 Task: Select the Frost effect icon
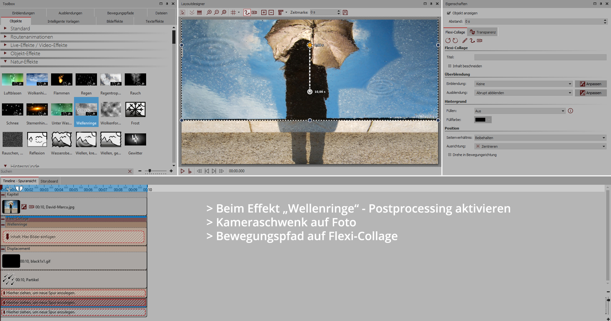135,110
